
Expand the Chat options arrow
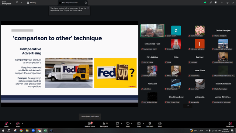click(121, 123)
